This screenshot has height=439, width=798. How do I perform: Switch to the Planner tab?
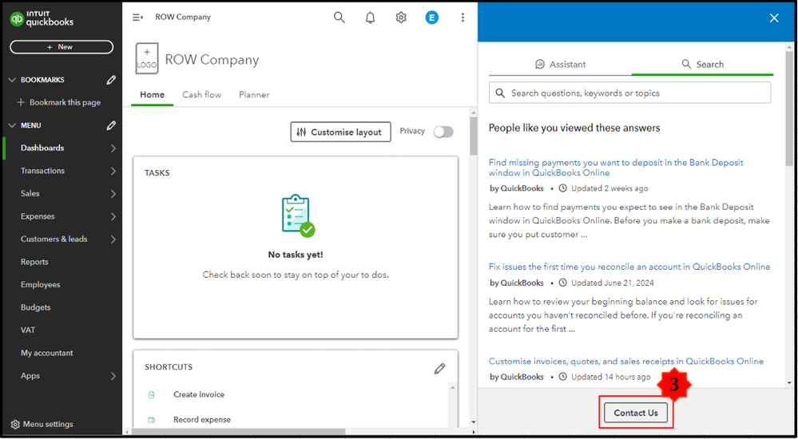254,95
